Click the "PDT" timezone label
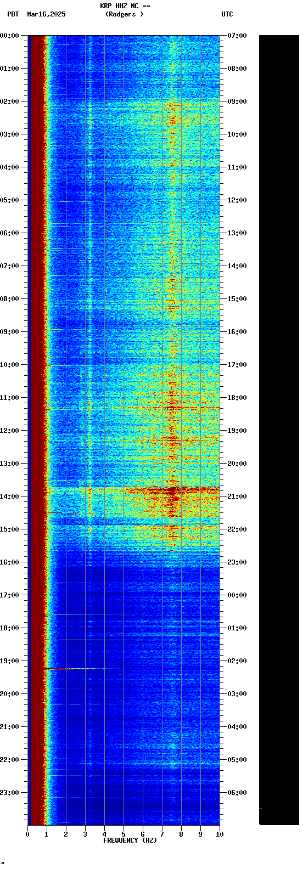The image size is (303, 869). (x=13, y=14)
